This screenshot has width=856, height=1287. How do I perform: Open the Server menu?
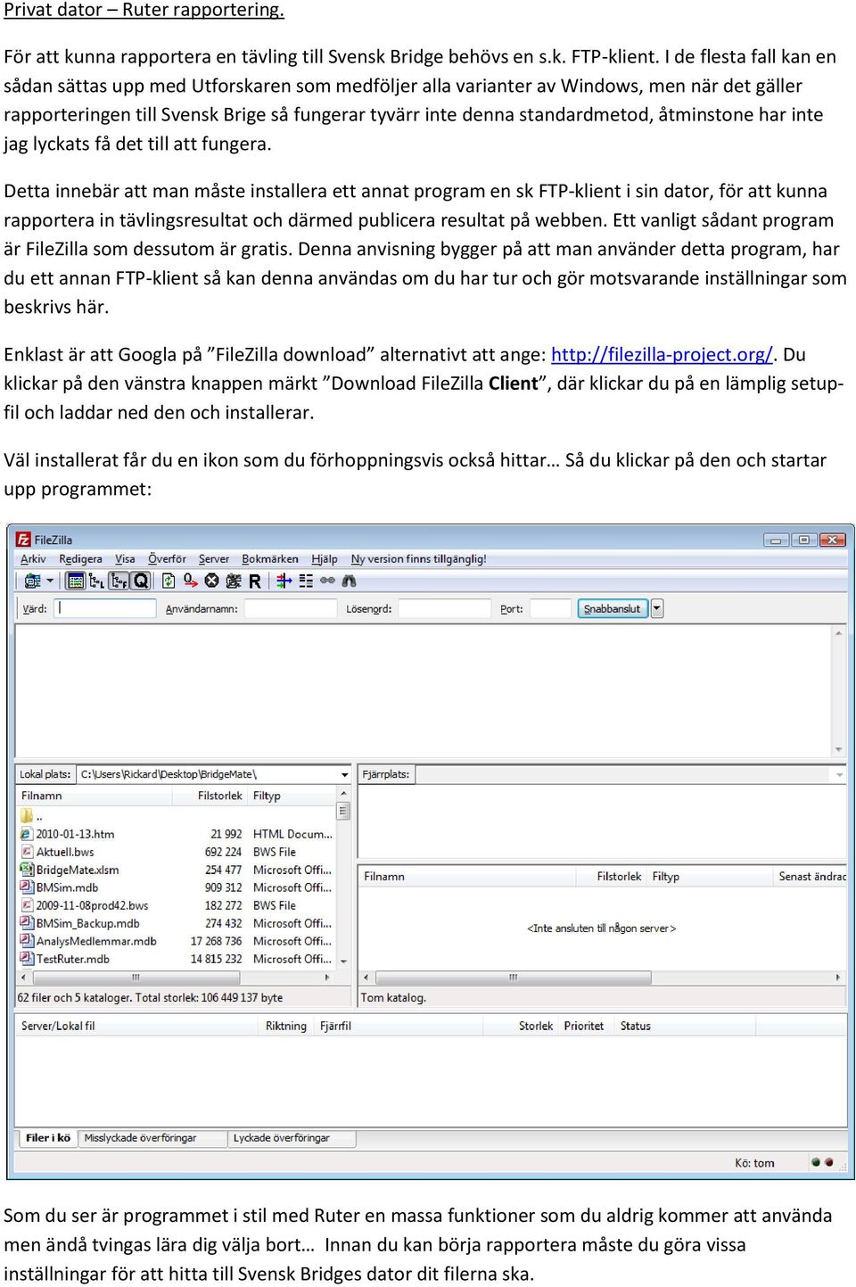coord(213,559)
